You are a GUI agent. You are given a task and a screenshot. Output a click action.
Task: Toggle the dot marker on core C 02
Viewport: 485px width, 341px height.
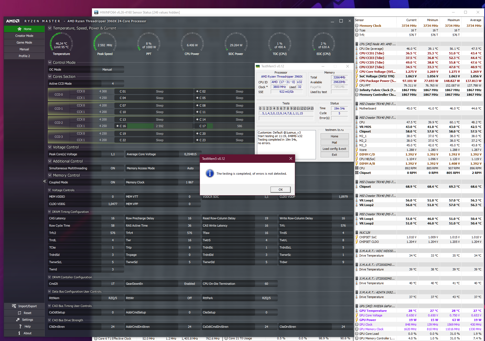point(197,91)
